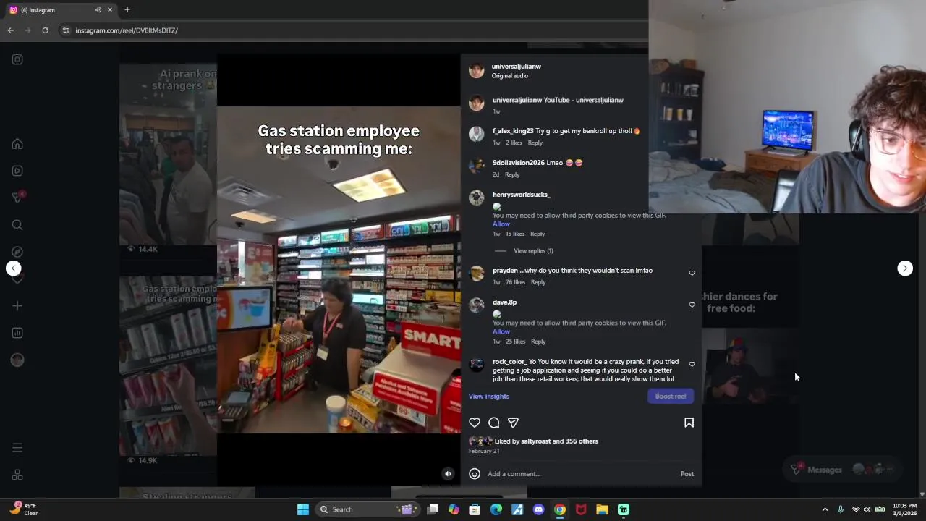The image size is (926, 521).
Task: Open Windows Start menu
Action: click(302, 509)
